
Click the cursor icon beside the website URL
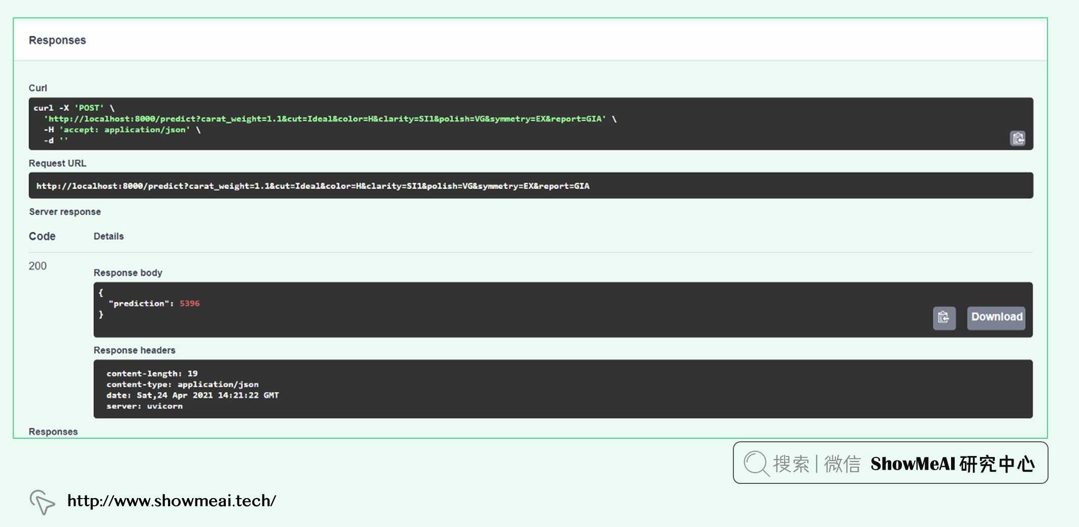point(42,502)
